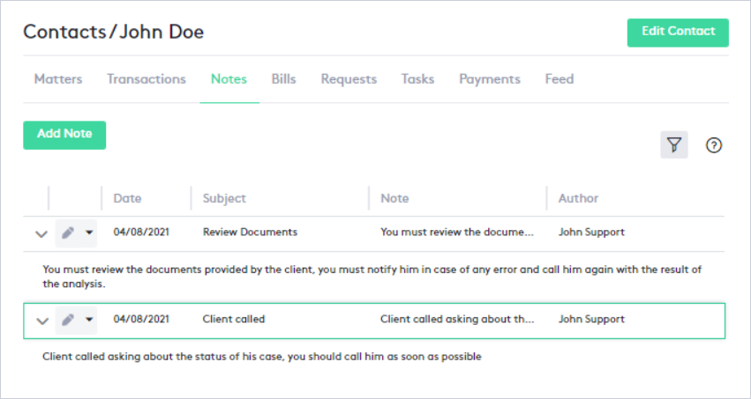
Task: Open the Transactions tab
Action: point(146,79)
